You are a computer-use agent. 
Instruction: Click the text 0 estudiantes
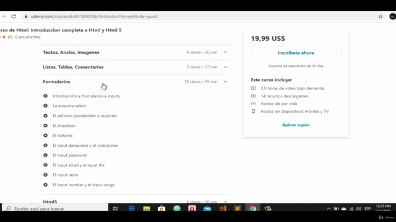[28, 37]
